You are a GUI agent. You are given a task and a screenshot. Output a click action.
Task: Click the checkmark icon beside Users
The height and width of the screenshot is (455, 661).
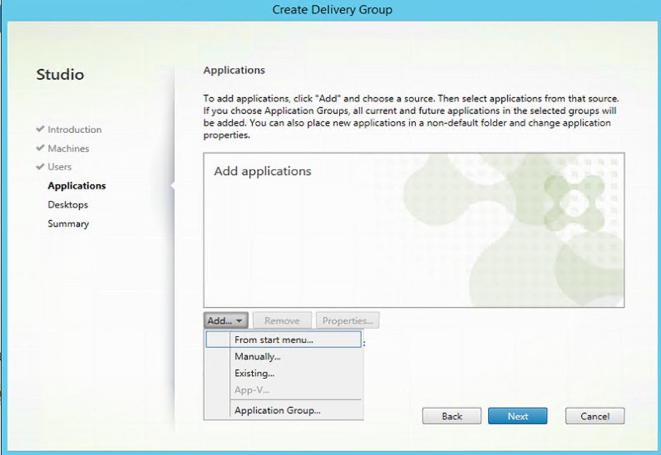pyautogui.click(x=41, y=166)
